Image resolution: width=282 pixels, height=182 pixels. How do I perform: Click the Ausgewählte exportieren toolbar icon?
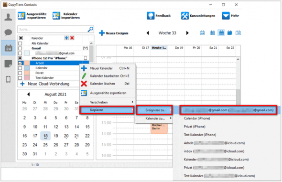[22, 16]
